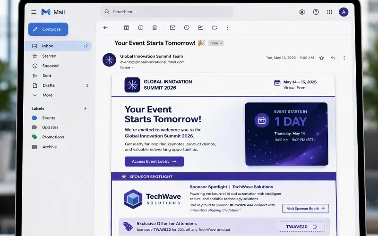The width and height of the screenshot is (378, 236).
Task: Click the Exclusive Offer for Attendees text
Action: (167, 223)
